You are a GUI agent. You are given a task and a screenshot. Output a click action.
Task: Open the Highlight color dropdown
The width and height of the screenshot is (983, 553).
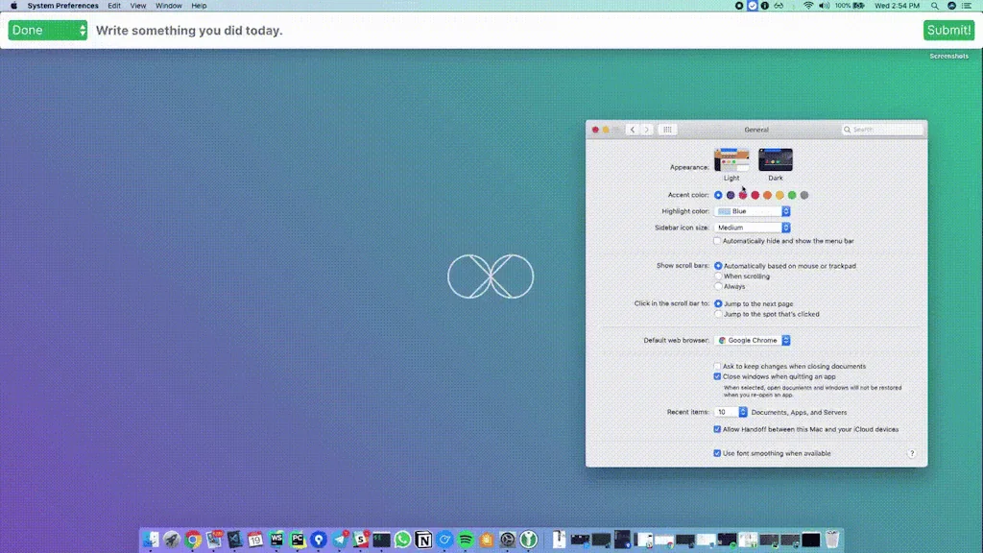[x=753, y=211]
